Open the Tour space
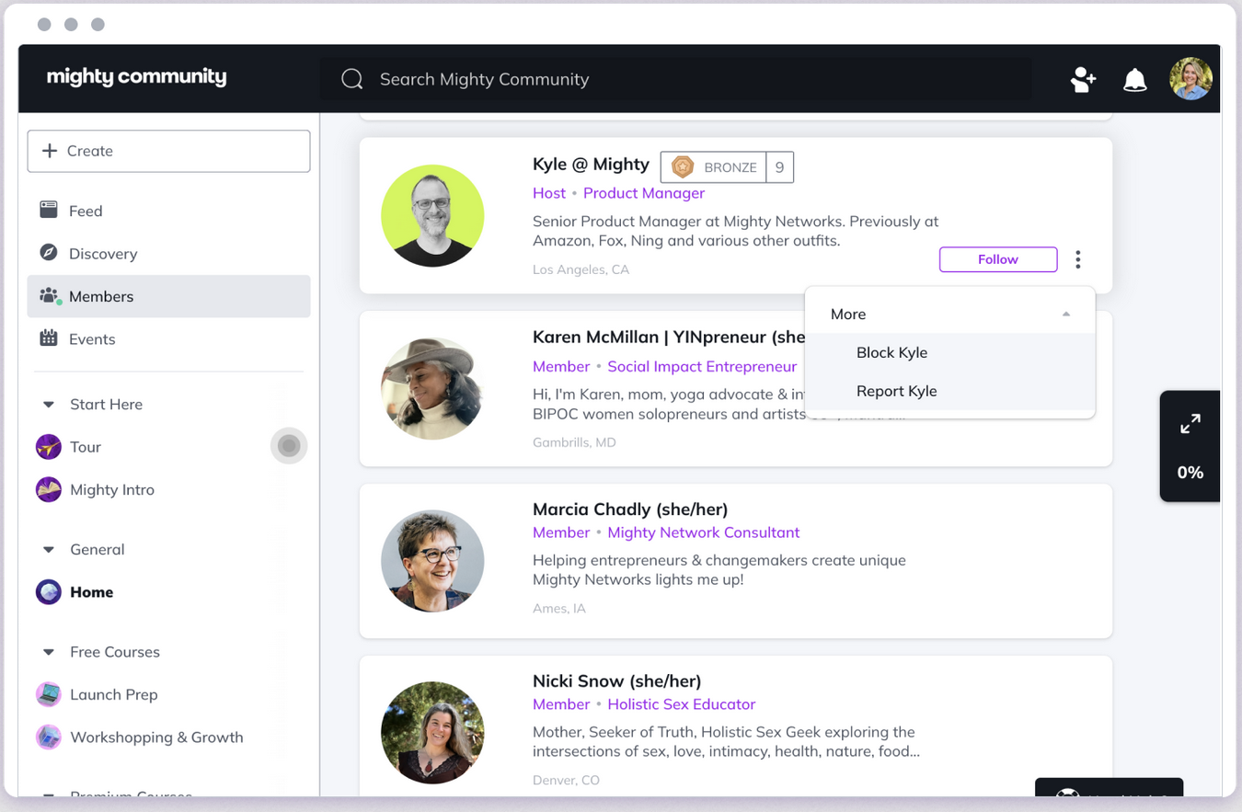The height and width of the screenshot is (812, 1242). point(86,447)
